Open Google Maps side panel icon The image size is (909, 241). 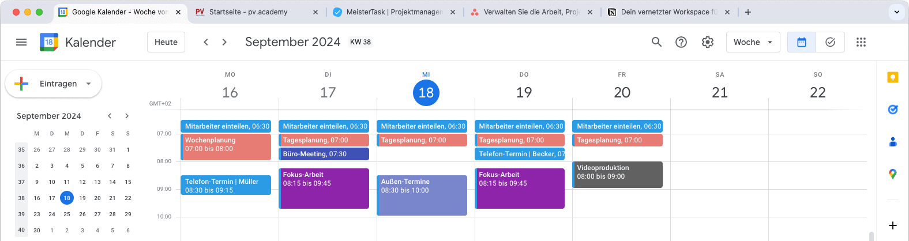coord(893,174)
